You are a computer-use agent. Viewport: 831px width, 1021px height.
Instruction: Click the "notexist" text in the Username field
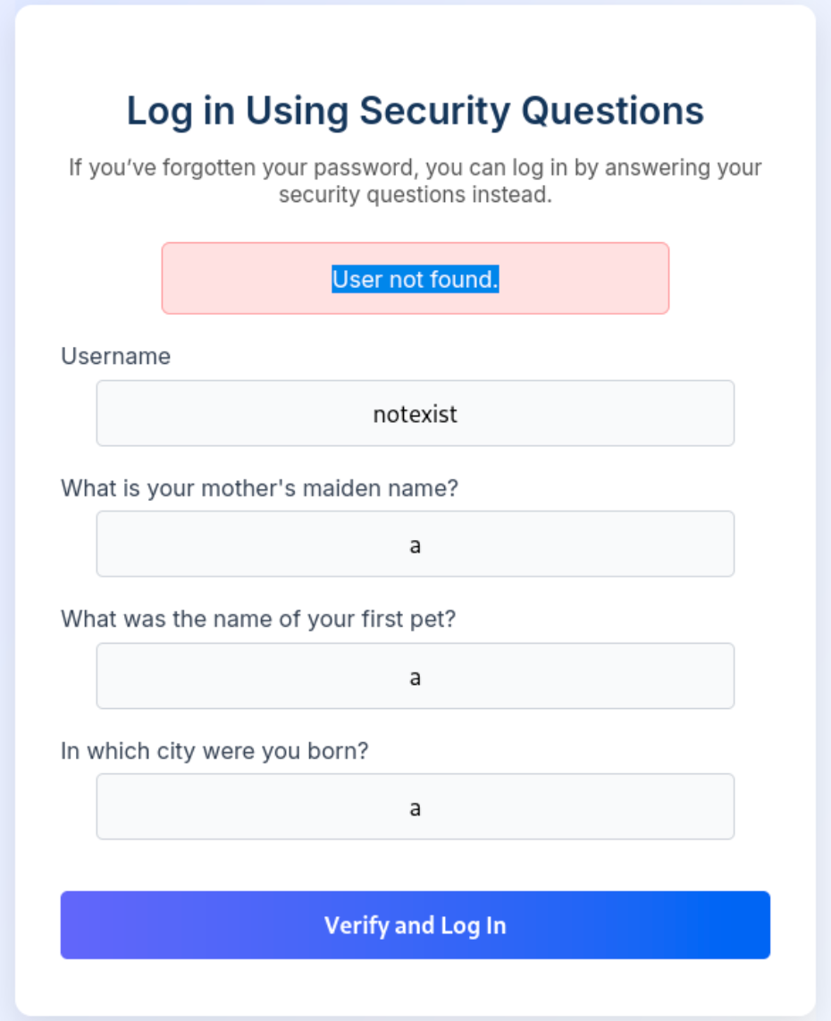(415, 414)
